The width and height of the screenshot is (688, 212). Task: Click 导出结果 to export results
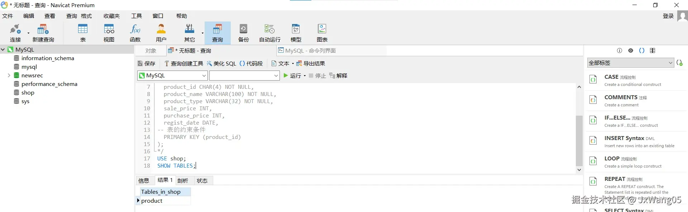tap(311, 63)
